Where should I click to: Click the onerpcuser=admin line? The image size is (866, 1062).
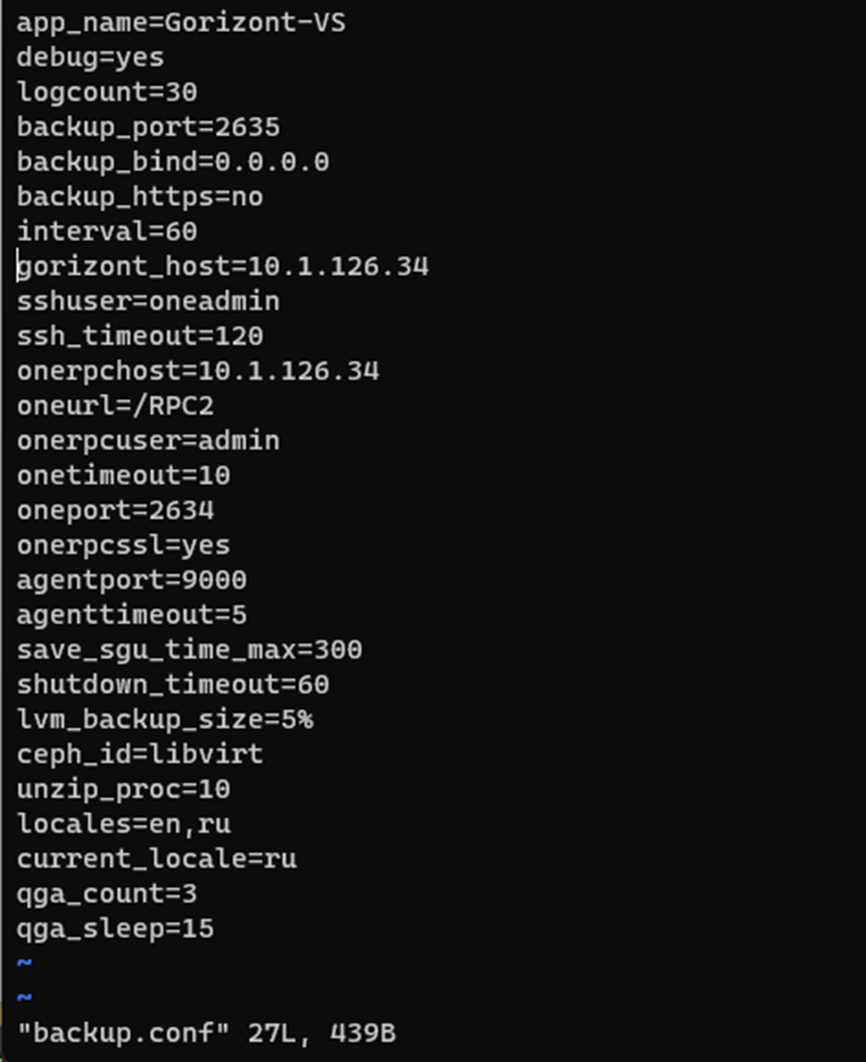[x=148, y=441]
